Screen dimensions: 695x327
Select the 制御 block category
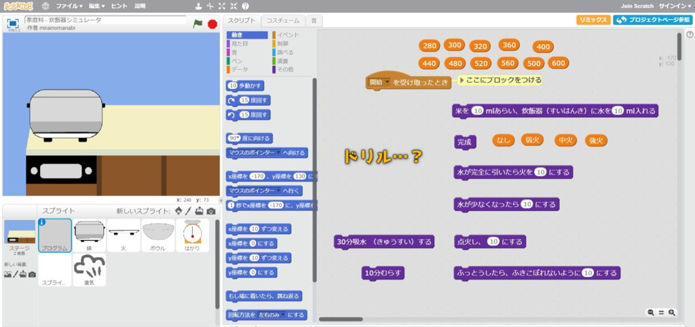283,44
